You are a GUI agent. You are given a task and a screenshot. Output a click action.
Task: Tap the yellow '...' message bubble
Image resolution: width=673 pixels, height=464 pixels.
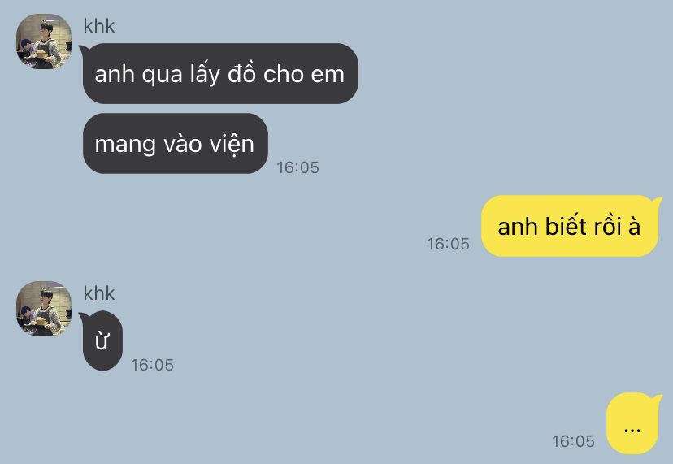point(634,423)
